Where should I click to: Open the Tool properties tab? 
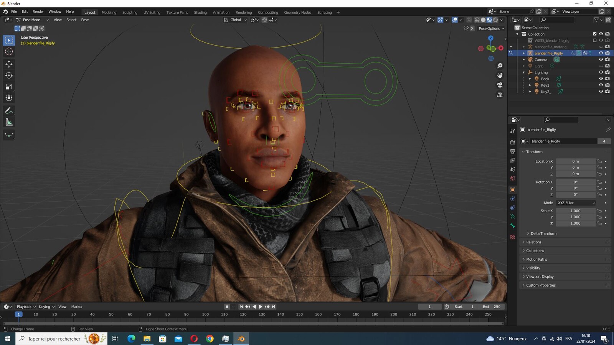pyautogui.click(x=513, y=131)
